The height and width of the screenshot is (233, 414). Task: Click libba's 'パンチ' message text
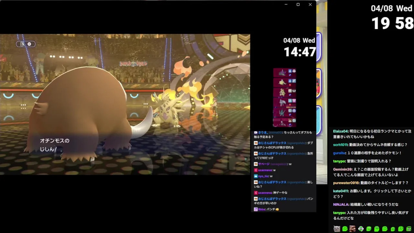coord(273,209)
